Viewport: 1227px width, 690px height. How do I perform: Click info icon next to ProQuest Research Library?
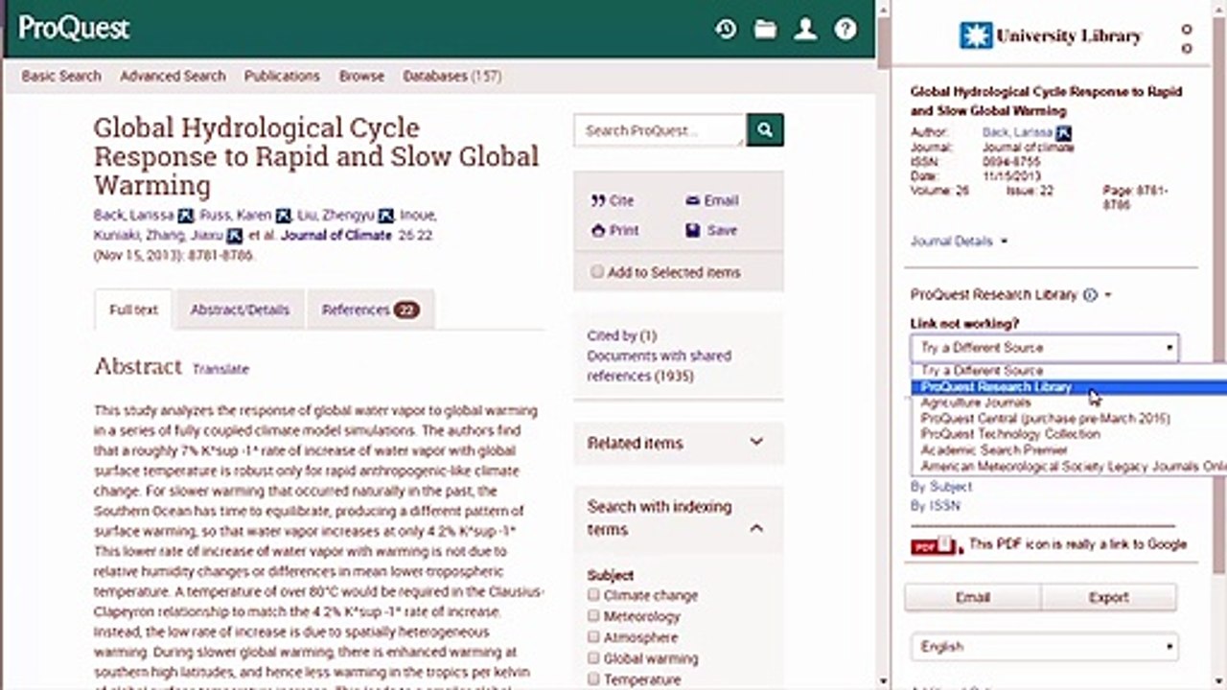pyautogui.click(x=1090, y=295)
